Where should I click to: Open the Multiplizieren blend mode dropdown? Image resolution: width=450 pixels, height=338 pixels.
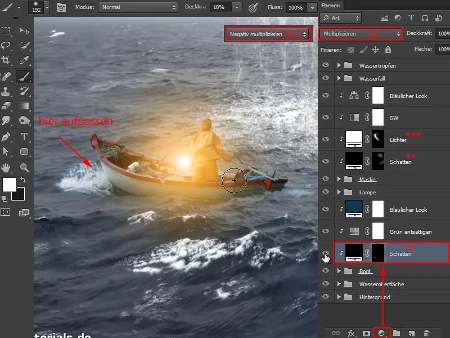pyautogui.click(x=361, y=34)
